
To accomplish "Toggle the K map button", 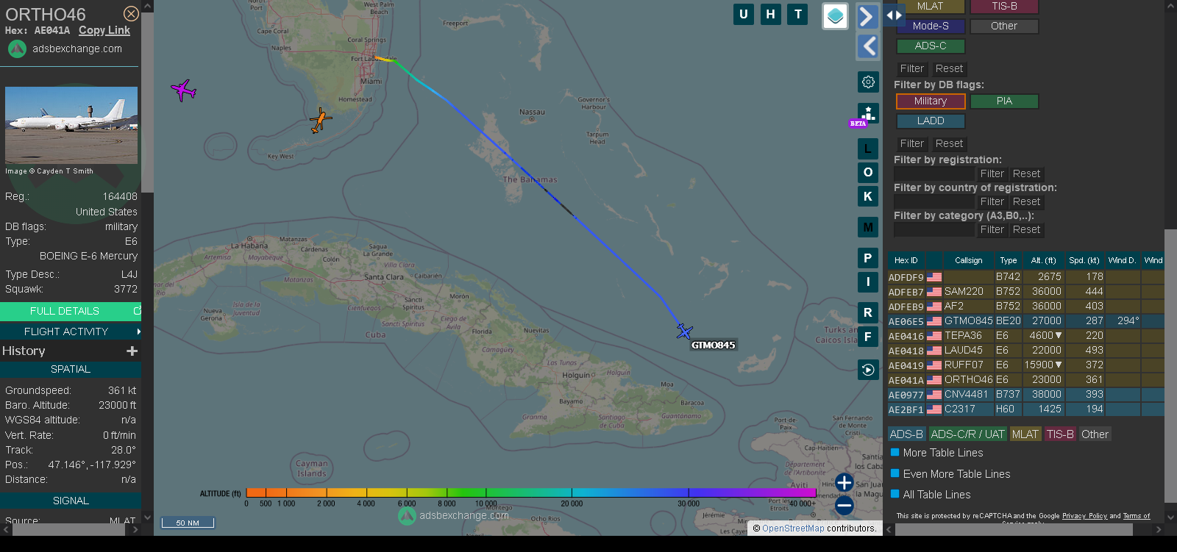I will (x=868, y=196).
